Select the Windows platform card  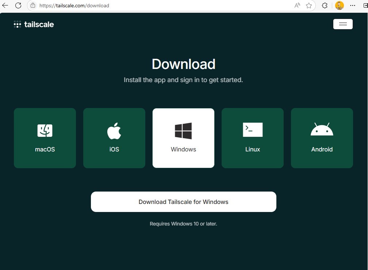click(x=183, y=138)
